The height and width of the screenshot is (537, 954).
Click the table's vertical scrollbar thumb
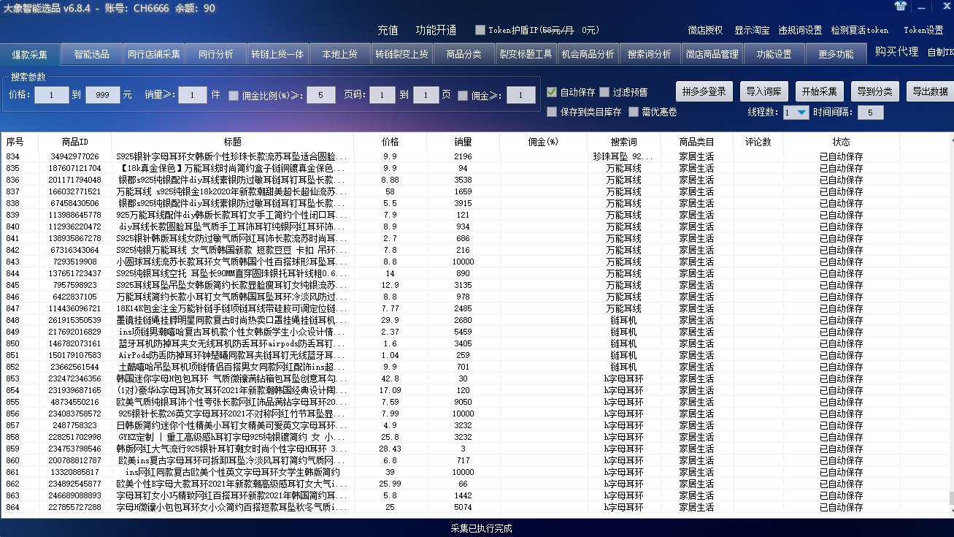coord(950,498)
